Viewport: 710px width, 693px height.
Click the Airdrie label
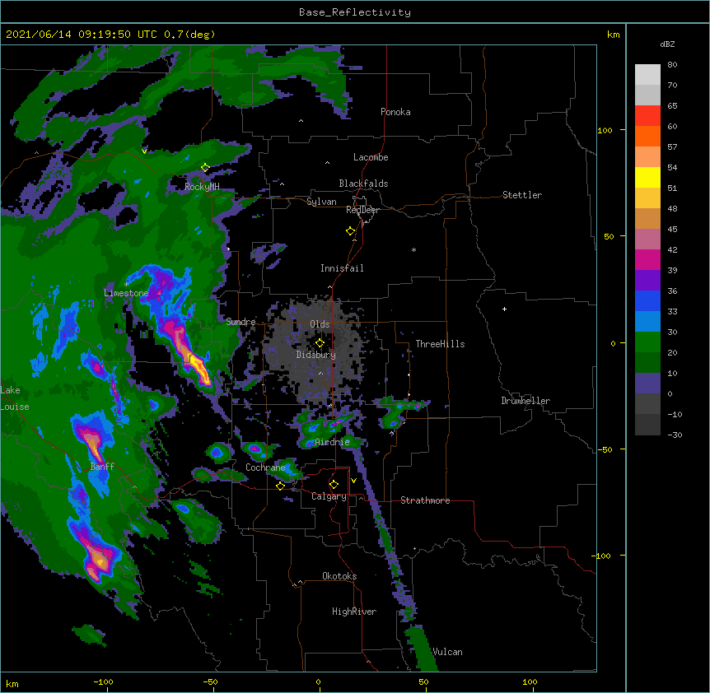click(333, 442)
